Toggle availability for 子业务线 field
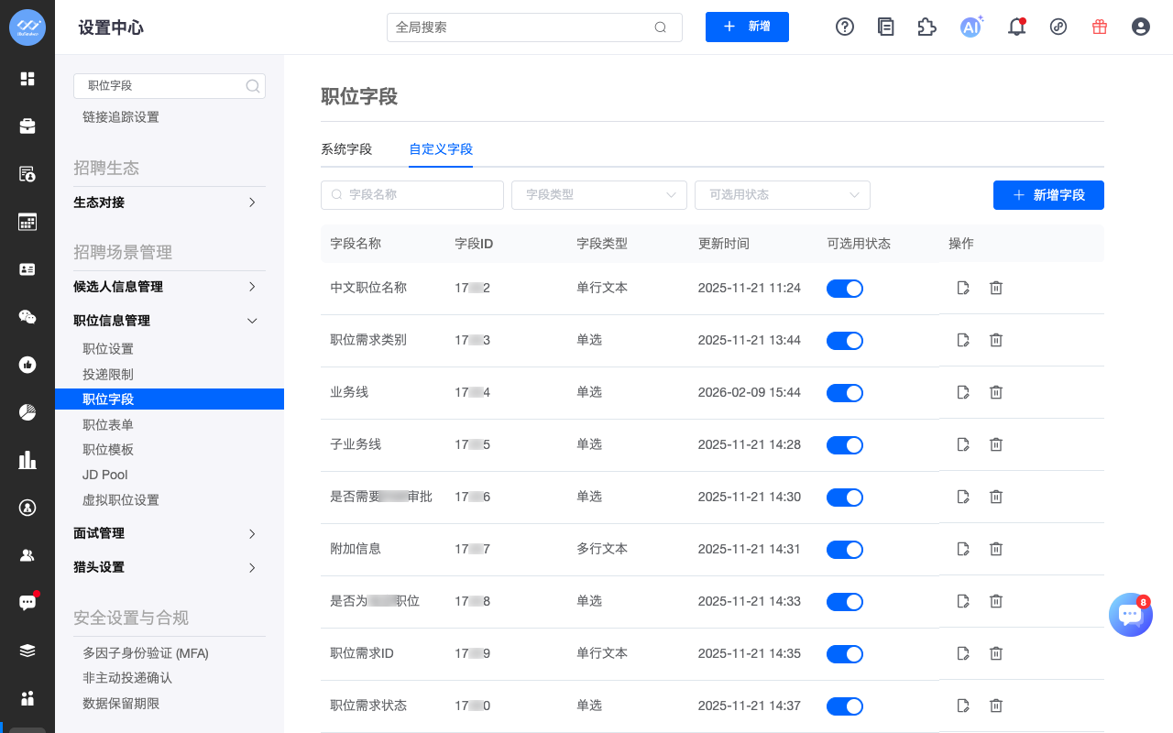The width and height of the screenshot is (1173, 733). tap(845, 445)
